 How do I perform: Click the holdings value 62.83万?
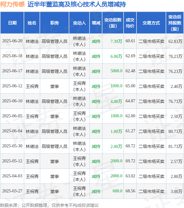[x=175, y=41]
